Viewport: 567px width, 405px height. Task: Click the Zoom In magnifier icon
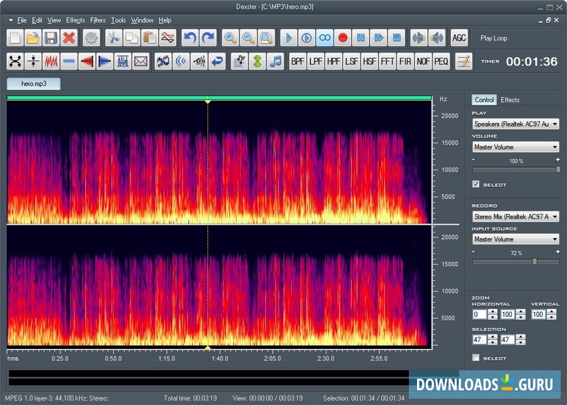tap(230, 38)
